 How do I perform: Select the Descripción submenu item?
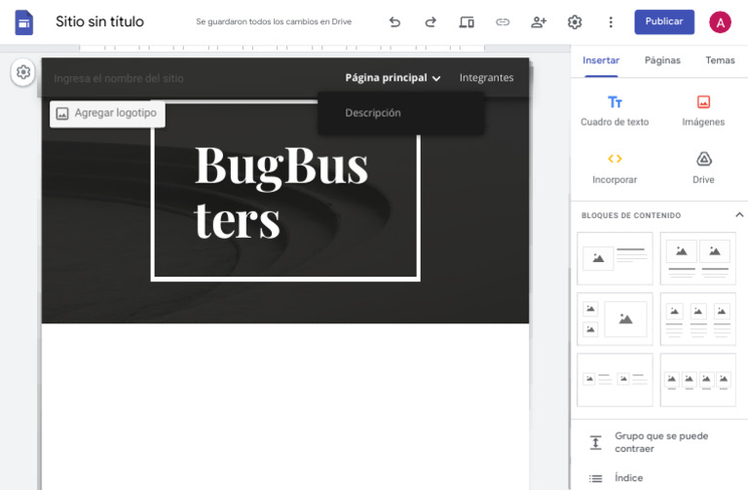coord(373,113)
